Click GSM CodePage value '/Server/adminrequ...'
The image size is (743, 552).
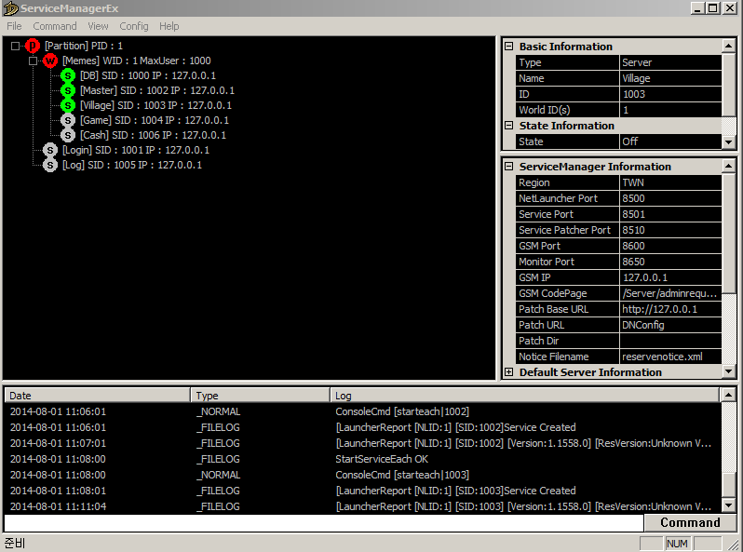670,293
